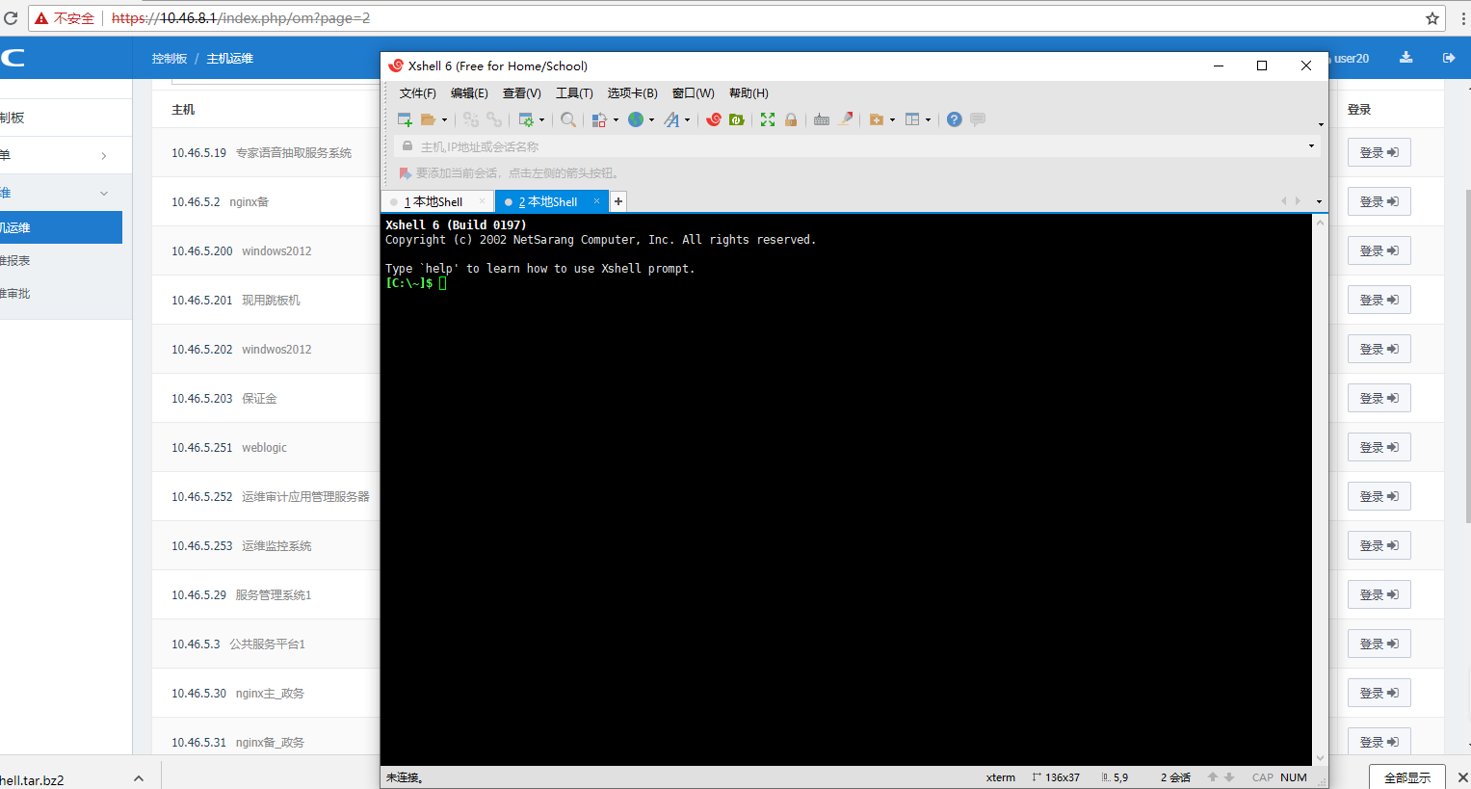Open the session folder icon in Xshell
Image resolution: width=1471 pixels, height=789 pixels.
pos(428,119)
